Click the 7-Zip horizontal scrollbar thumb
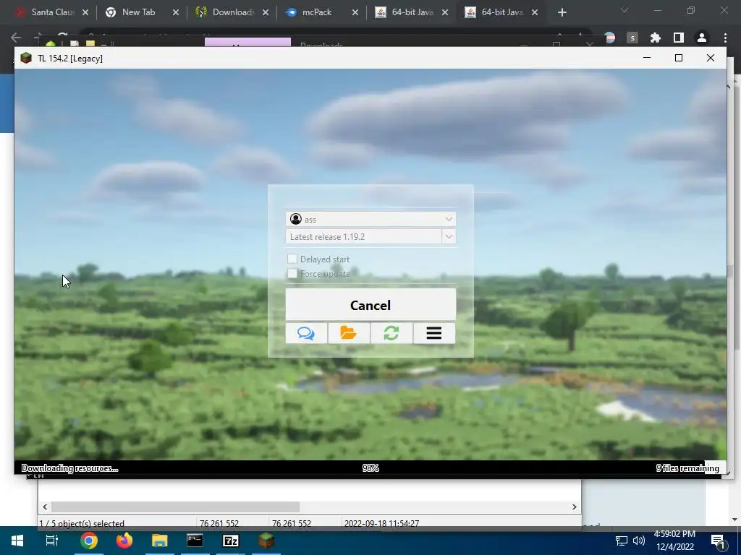 [175, 507]
